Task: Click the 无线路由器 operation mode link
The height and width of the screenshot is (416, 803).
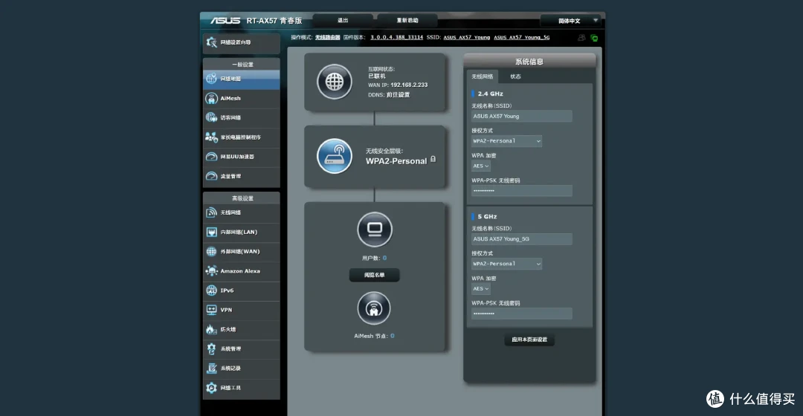Action: pos(327,37)
